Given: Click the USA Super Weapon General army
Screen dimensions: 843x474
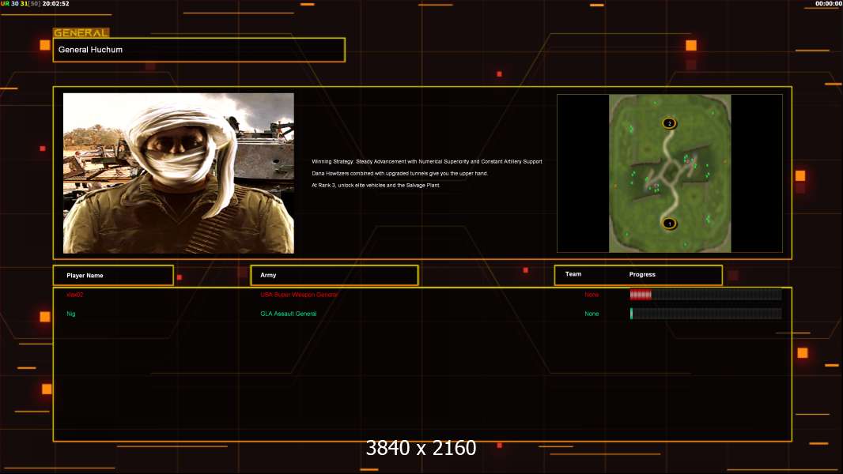Looking at the screenshot, I should click(x=299, y=295).
